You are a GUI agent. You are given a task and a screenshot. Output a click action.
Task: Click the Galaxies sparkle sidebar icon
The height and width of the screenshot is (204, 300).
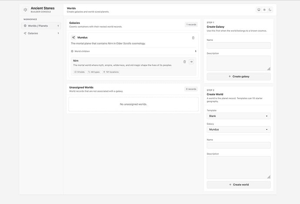(x=25, y=33)
